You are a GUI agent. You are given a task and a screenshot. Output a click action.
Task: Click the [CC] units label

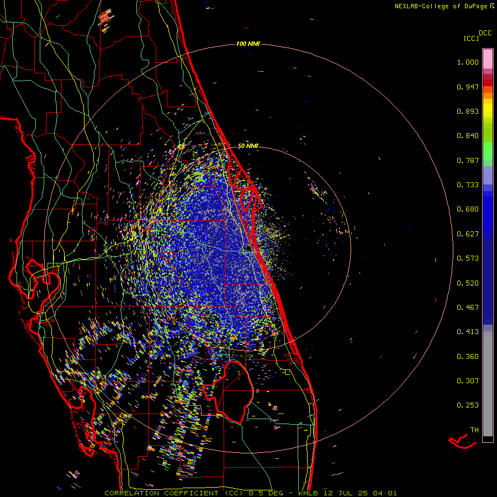pyautogui.click(x=471, y=38)
